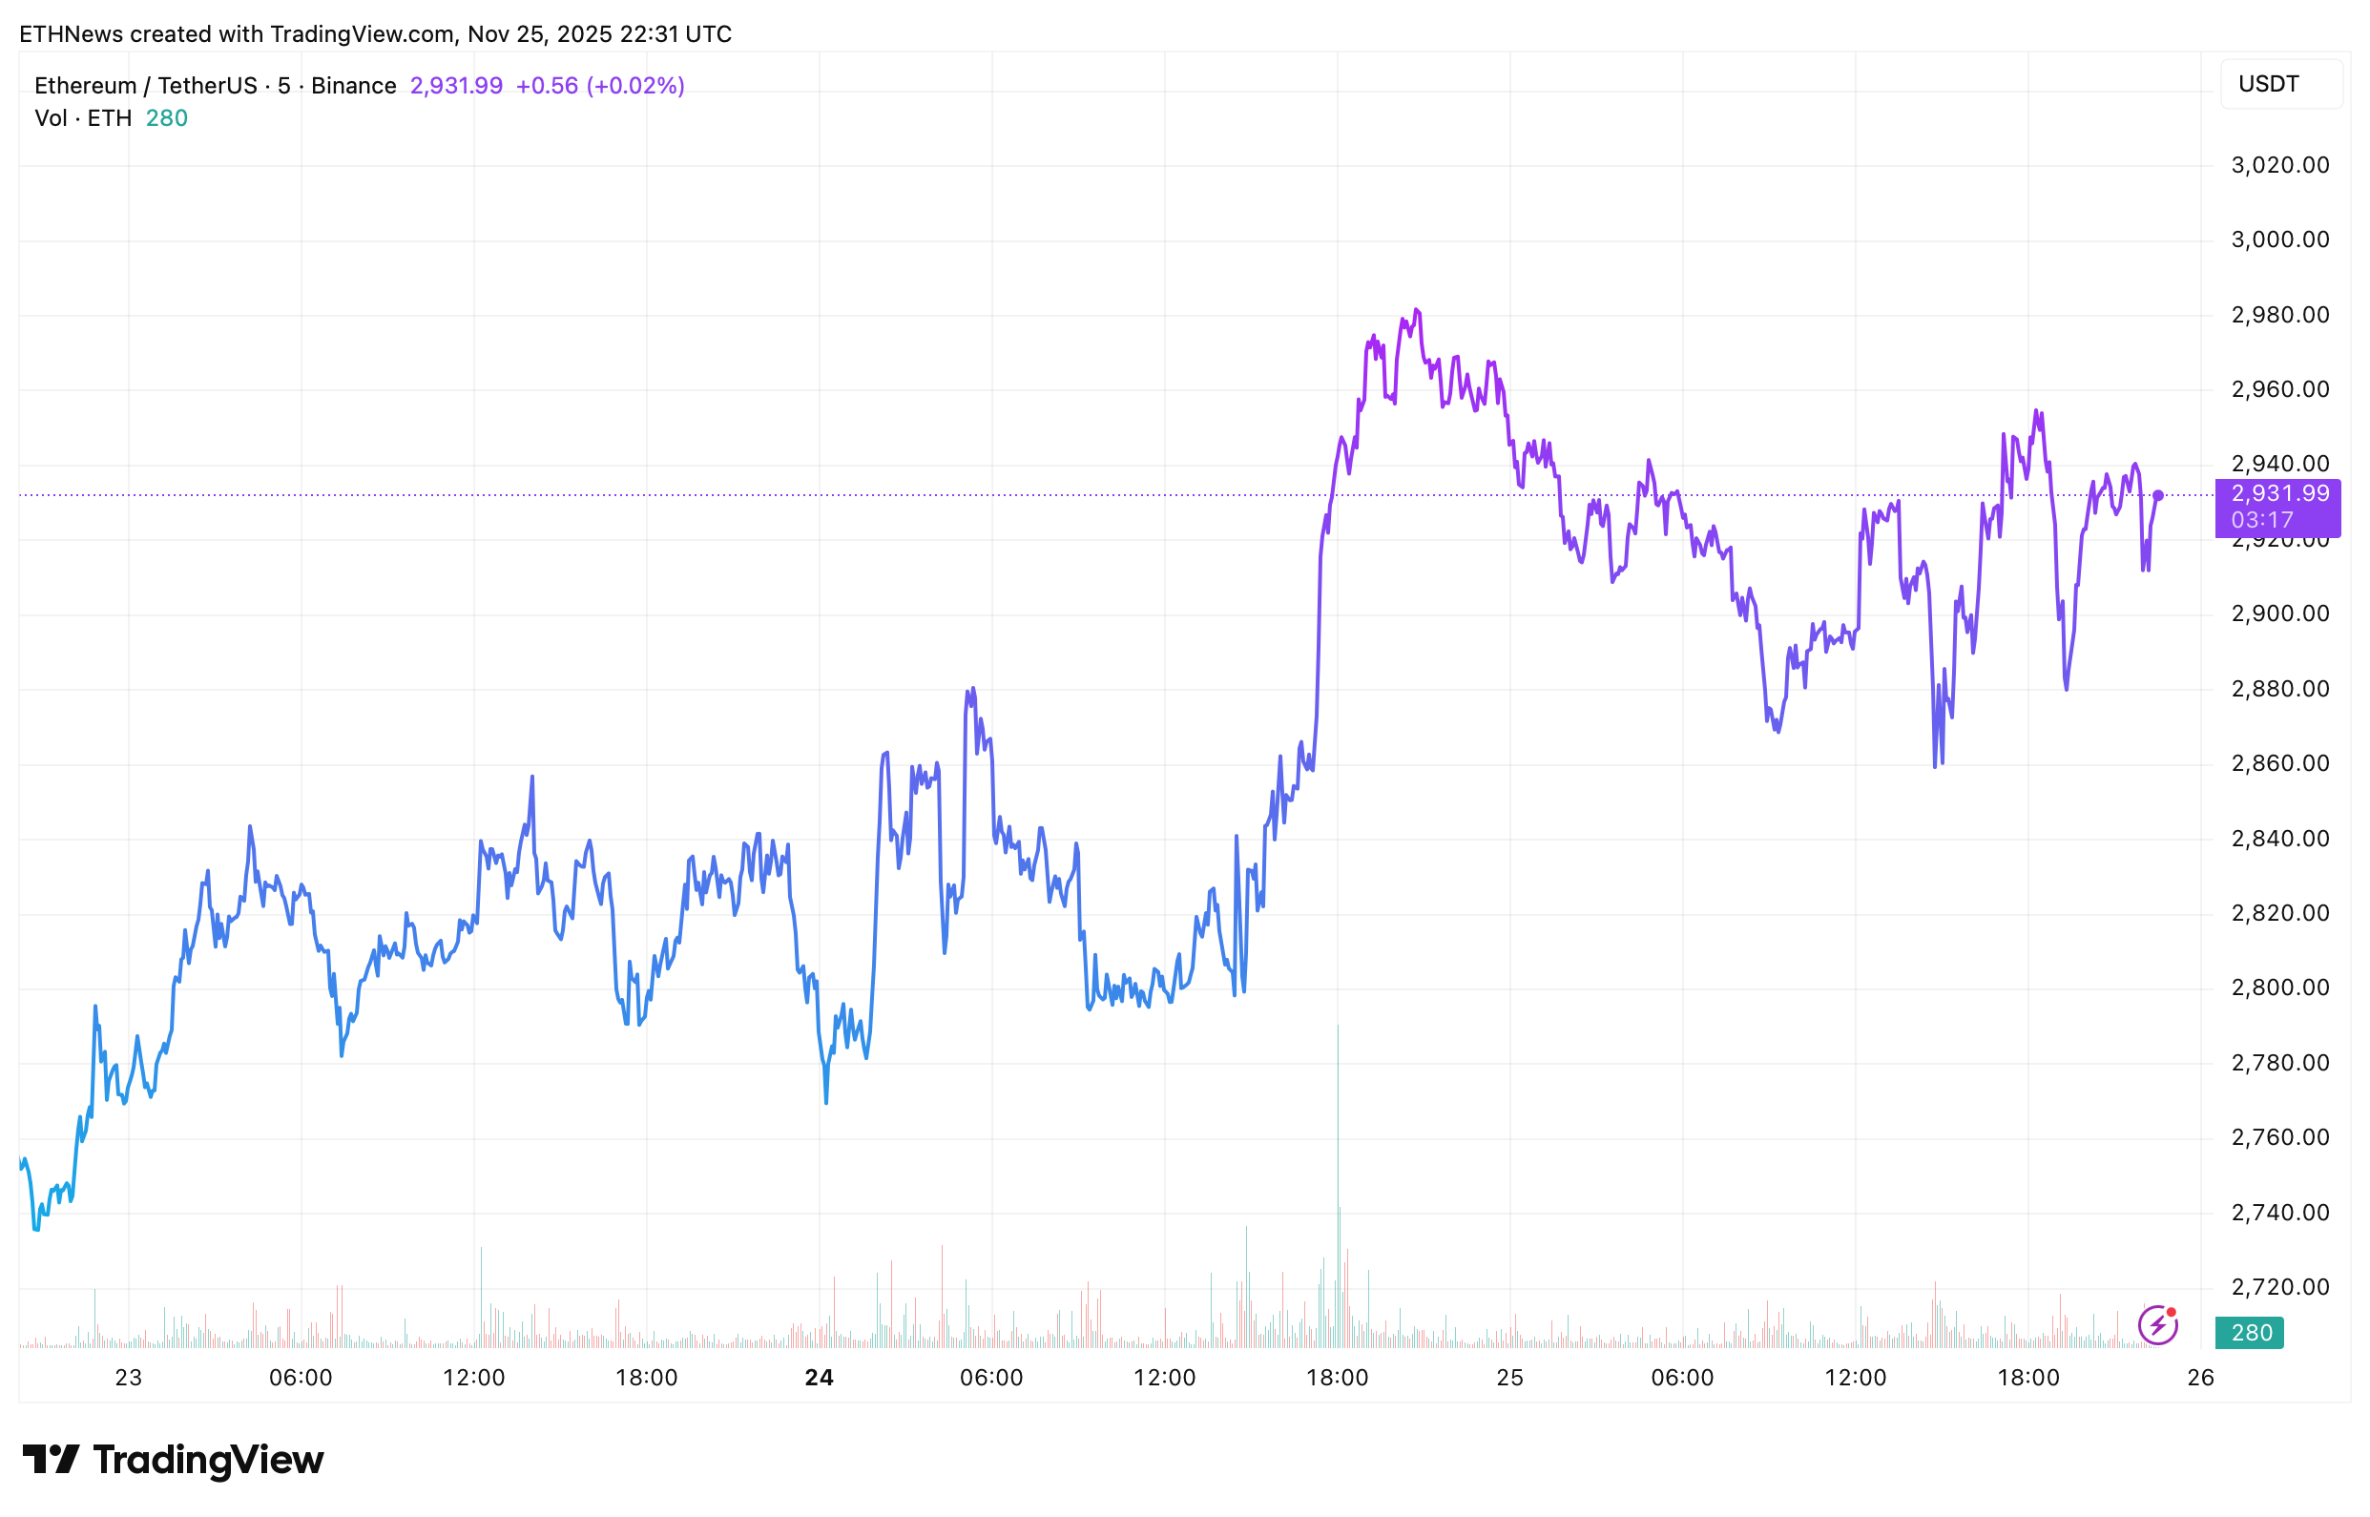Click the 3,000.00 price axis label
This screenshot has height=1517, width=2370.
coord(2279,239)
